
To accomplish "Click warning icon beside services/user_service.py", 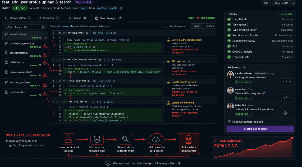I will point(45,46).
